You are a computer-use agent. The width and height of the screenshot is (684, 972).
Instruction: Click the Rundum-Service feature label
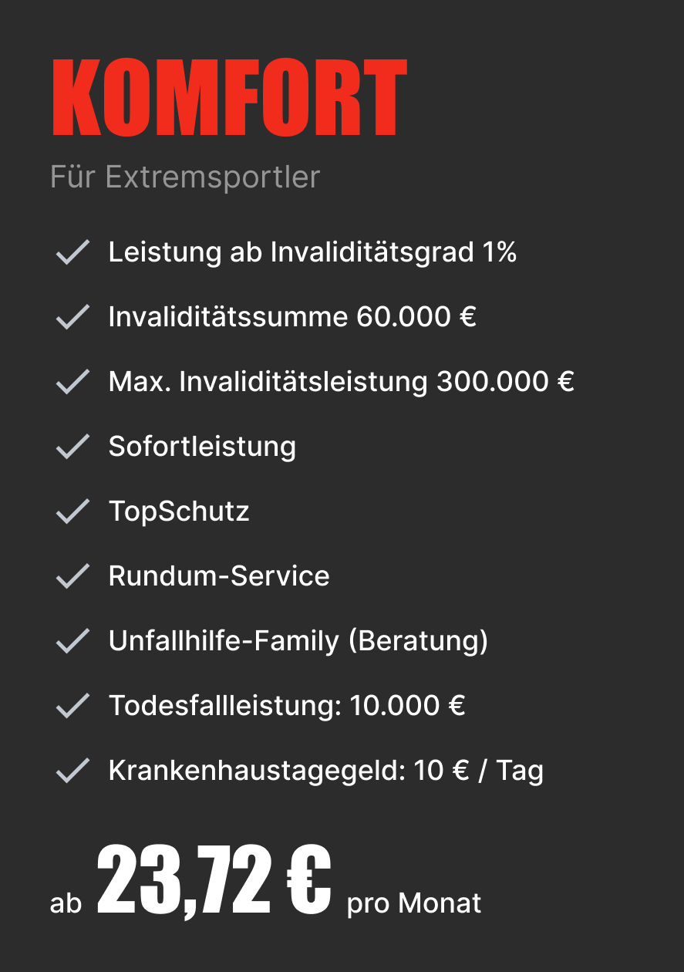coord(219,576)
